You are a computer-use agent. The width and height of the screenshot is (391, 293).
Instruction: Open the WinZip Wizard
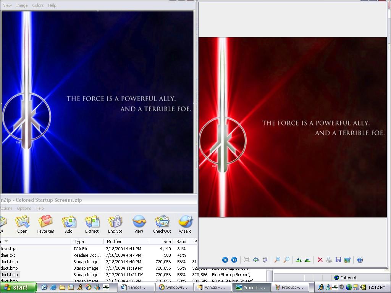(x=185, y=224)
